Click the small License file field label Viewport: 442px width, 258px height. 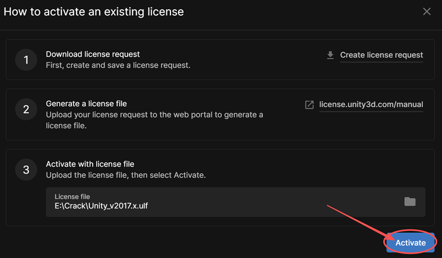tap(72, 197)
